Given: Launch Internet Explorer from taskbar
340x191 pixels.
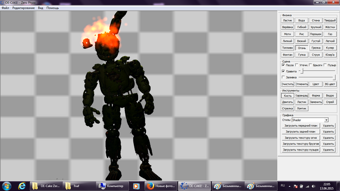Looking at the screenshot, I should tap(22, 186).
